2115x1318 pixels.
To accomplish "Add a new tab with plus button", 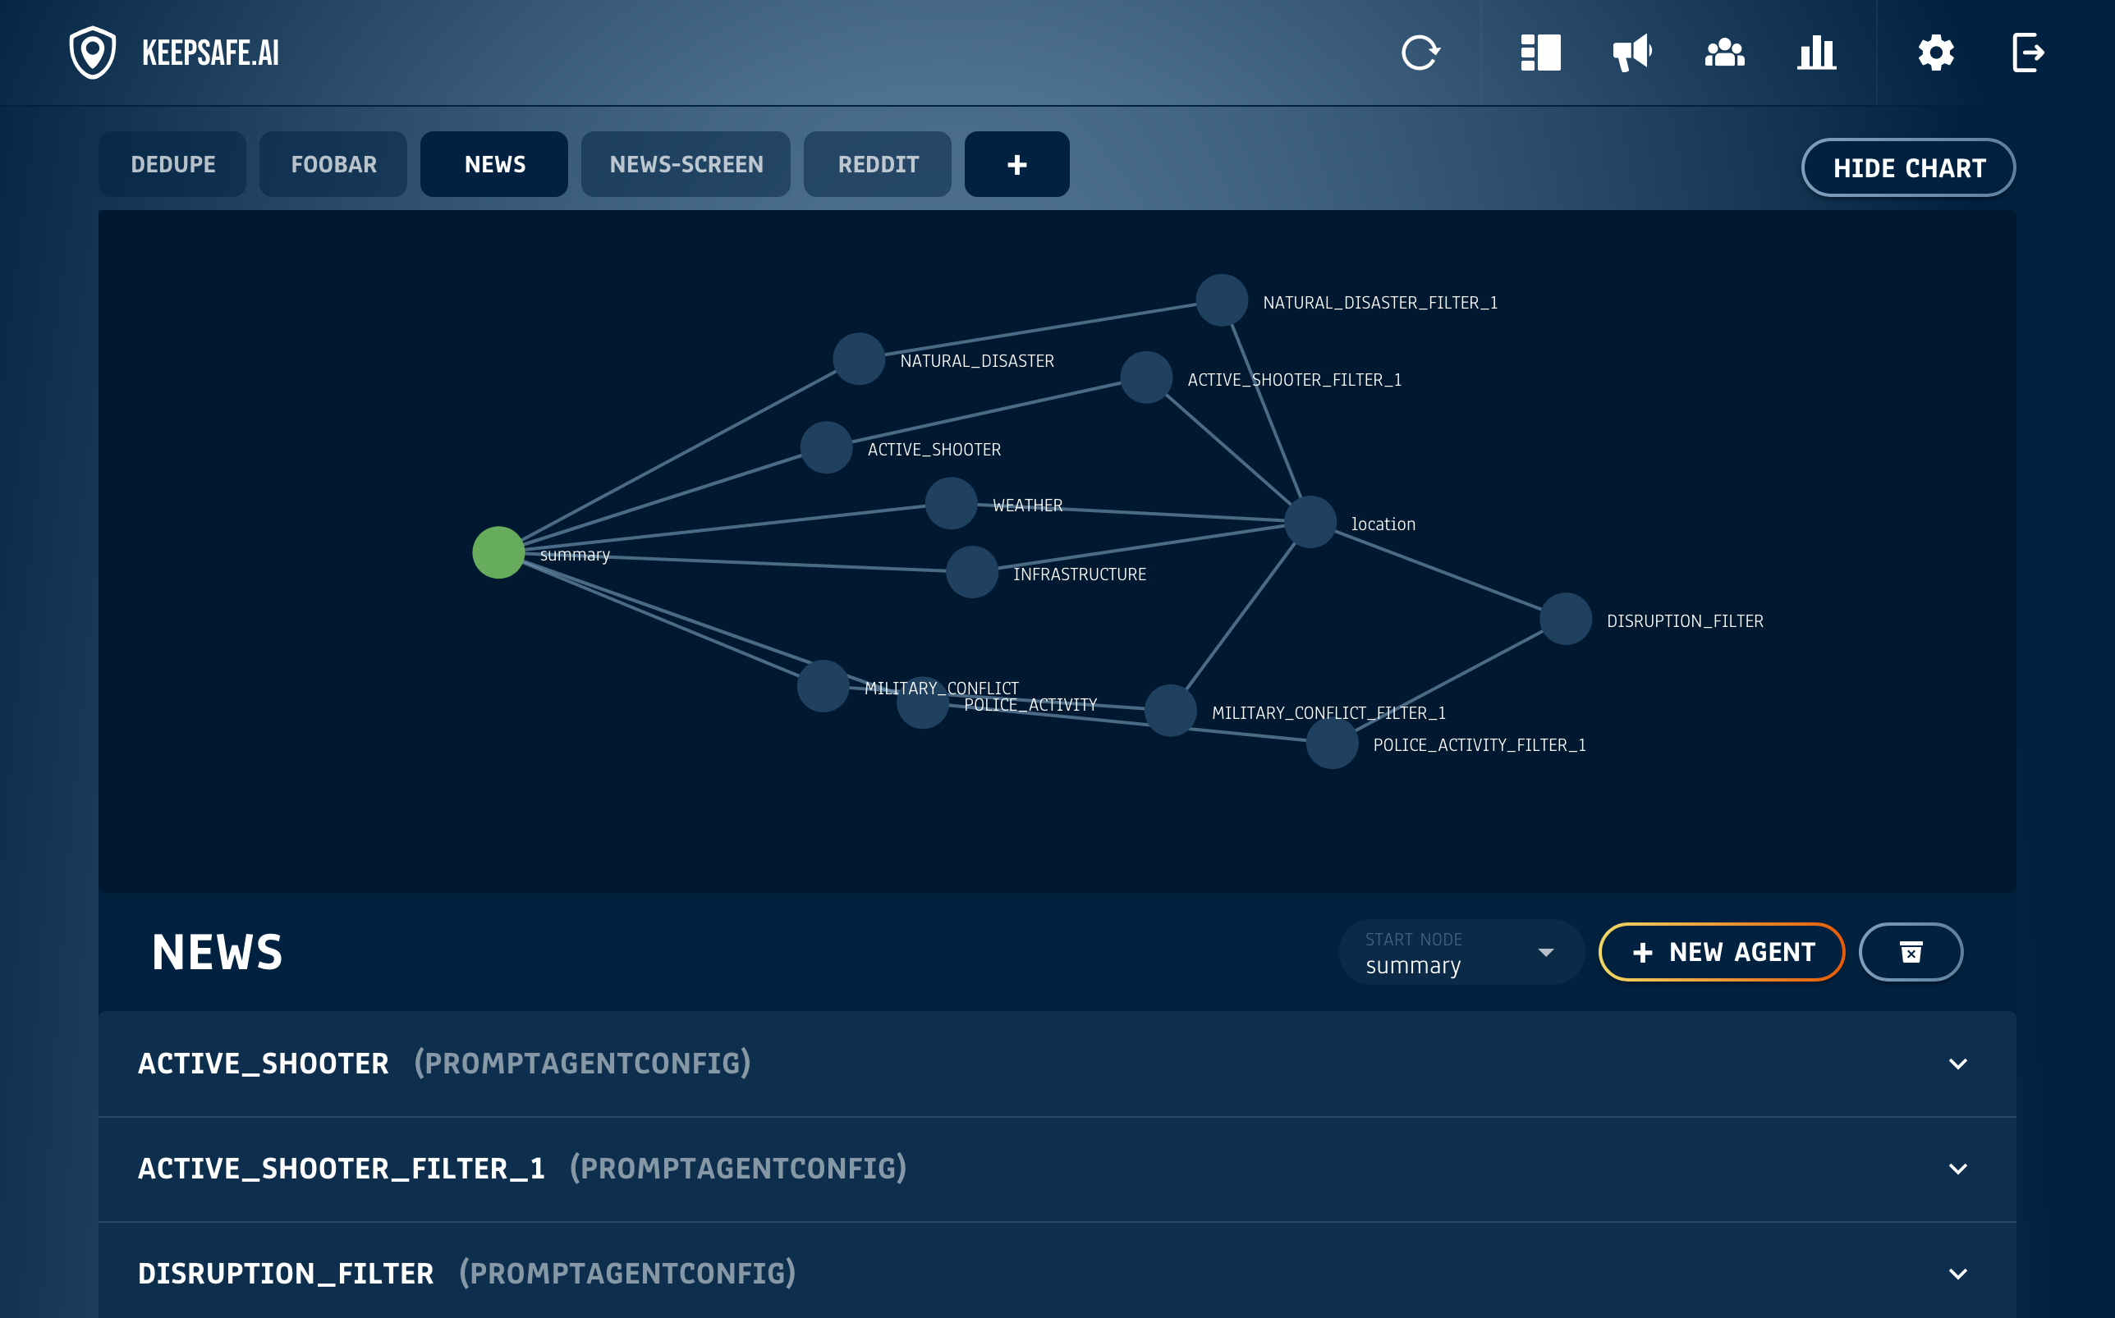I will click(1016, 164).
